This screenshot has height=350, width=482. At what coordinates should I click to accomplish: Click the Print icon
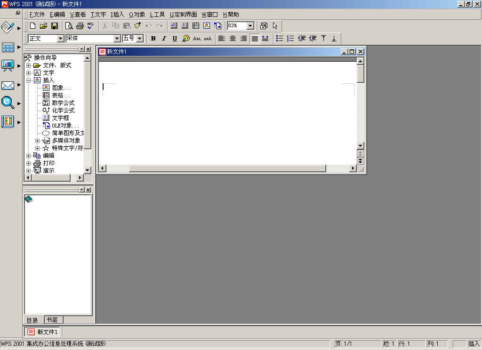pos(80,26)
